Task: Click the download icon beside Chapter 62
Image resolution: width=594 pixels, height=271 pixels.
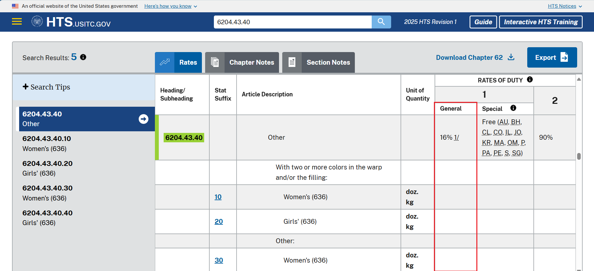Action: (x=511, y=57)
